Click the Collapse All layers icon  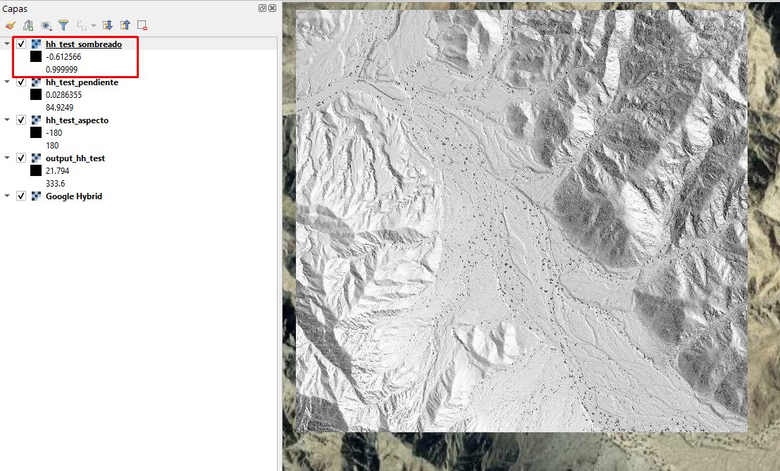tap(125, 25)
